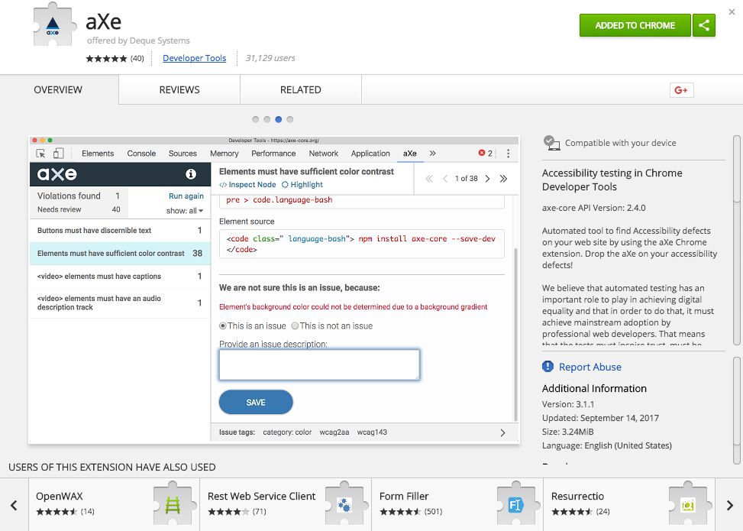Select 'Buttons must have discernible text' row
Image resolution: width=743 pixels, height=531 pixels.
[120, 231]
